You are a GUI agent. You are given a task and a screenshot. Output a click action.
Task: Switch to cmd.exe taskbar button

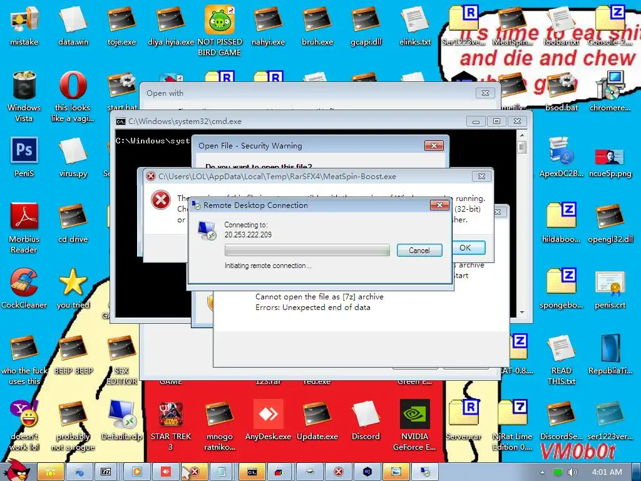252,472
